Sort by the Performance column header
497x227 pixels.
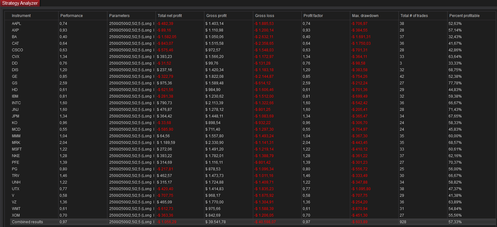[x=71, y=16]
